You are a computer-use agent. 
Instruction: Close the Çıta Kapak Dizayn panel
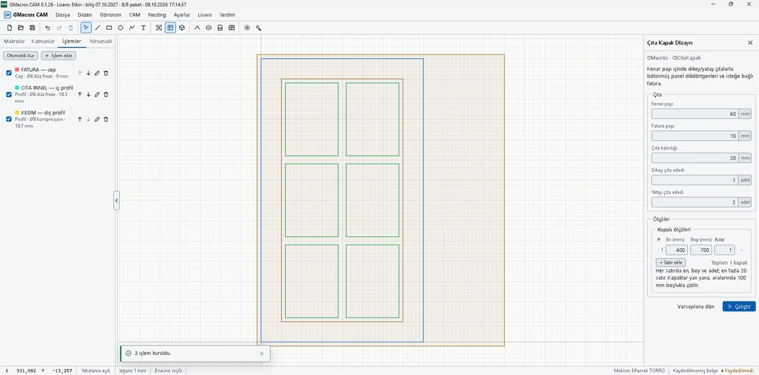coord(750,43)
